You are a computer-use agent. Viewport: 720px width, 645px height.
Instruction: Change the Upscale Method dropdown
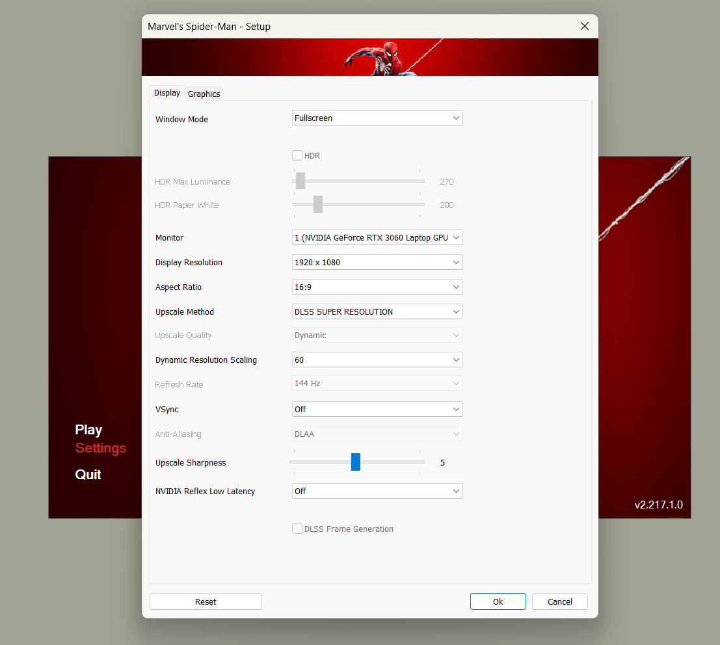[x=377, y=311]
